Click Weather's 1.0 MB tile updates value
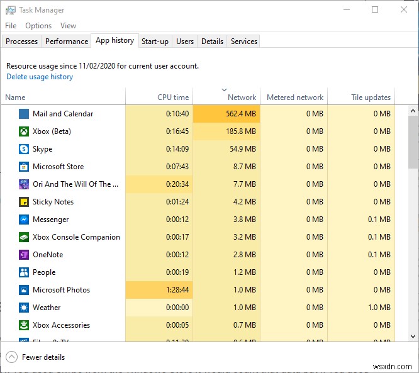419x373 pixels. (379, 308)
